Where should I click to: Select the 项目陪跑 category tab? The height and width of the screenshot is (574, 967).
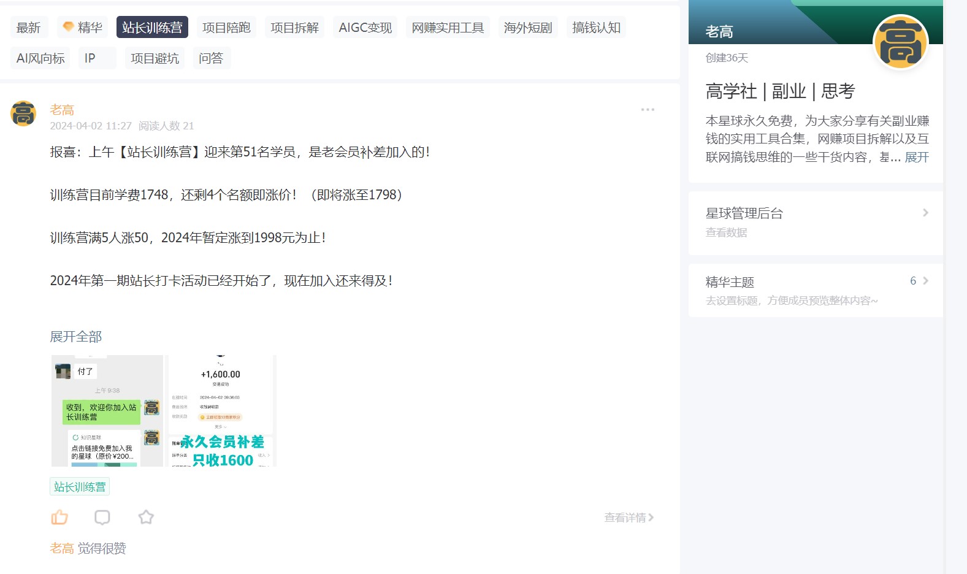click(226, 28)
